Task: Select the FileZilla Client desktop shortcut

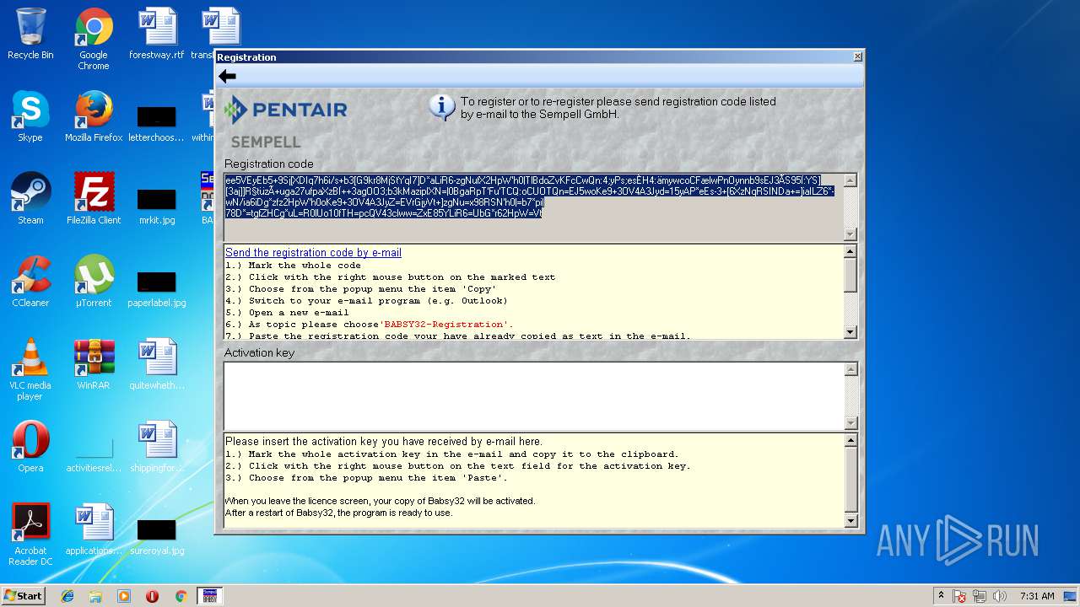Action: point(94,199)
